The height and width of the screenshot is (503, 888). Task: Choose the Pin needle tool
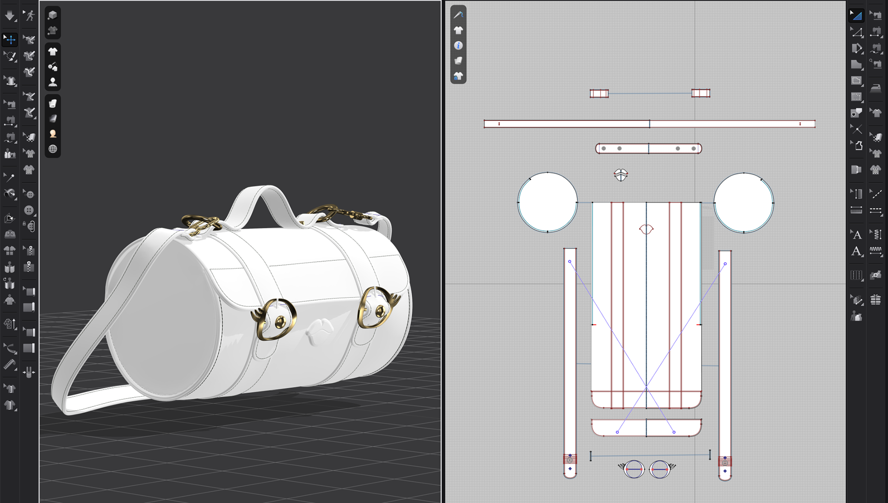pyautogui.click(x=9, y=178)
